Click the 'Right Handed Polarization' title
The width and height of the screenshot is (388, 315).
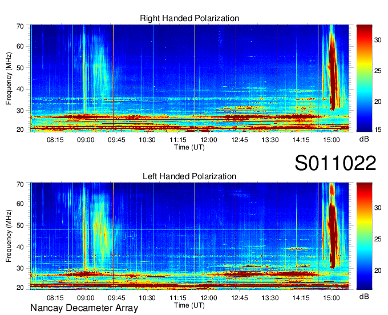[x=189, y=18]
